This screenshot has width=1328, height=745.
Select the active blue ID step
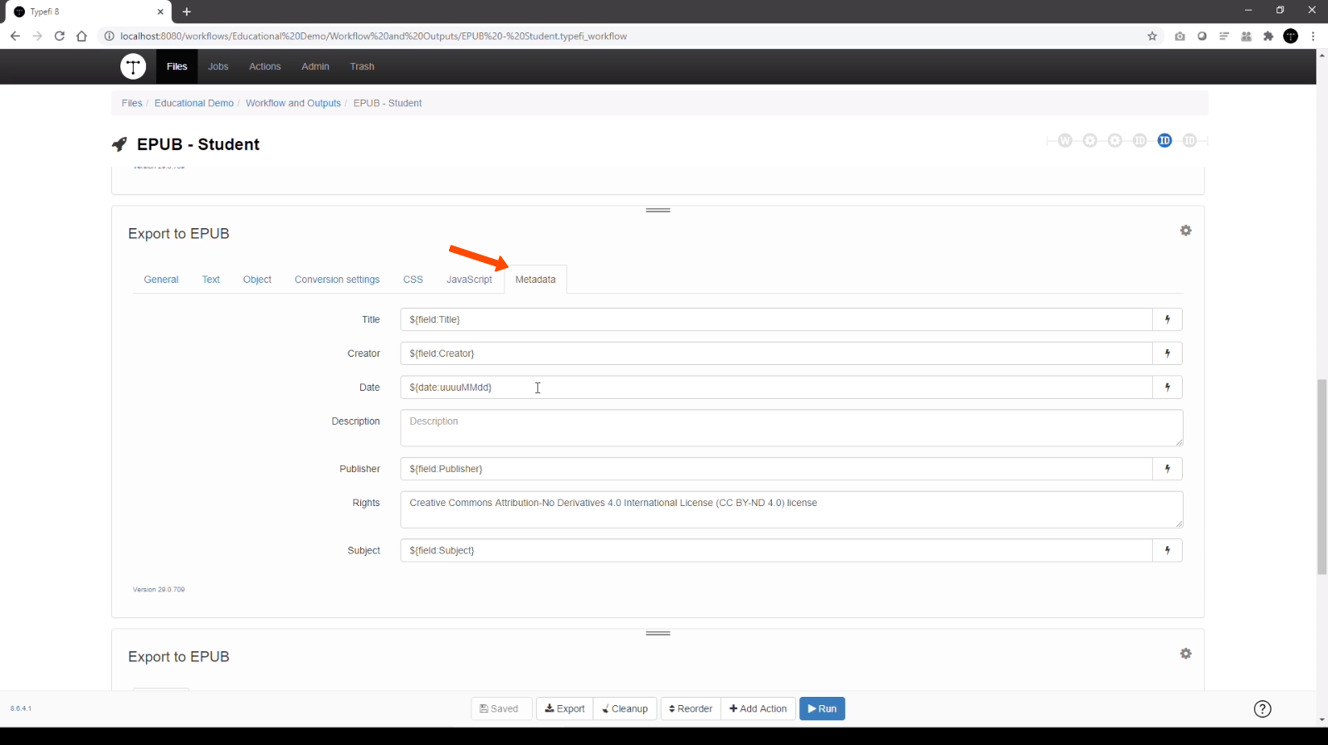[1164, 140]
